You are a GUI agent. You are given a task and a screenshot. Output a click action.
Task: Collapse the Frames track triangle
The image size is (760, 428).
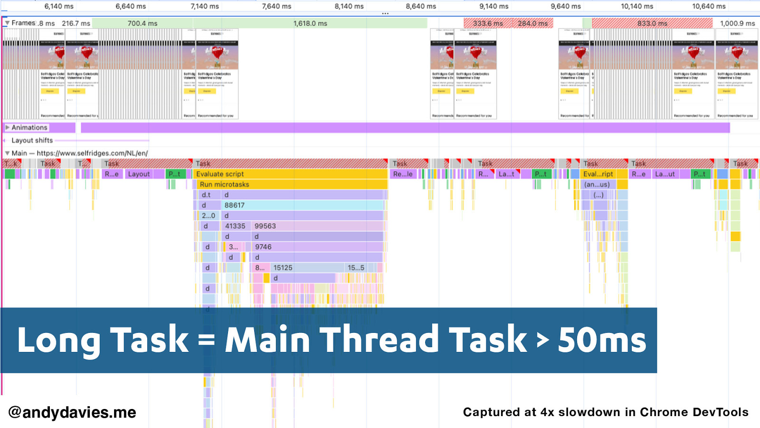pos(7,23)
